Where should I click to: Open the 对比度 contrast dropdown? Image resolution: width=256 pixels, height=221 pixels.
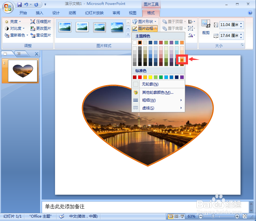click(15, 28)
